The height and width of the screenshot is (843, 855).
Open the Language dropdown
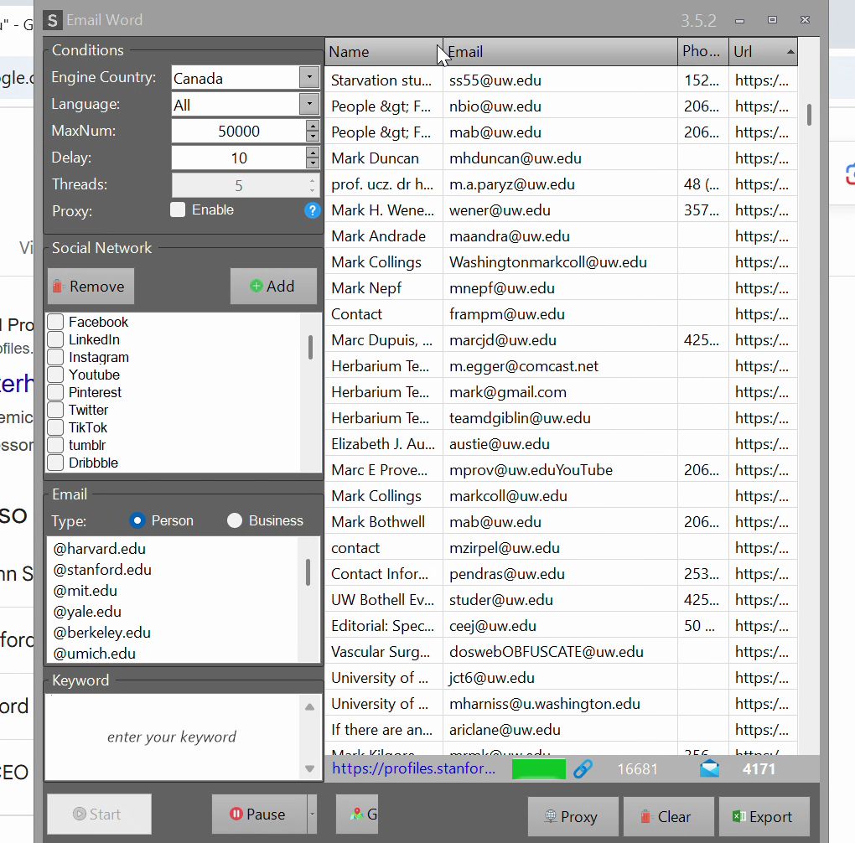(309, 104)
